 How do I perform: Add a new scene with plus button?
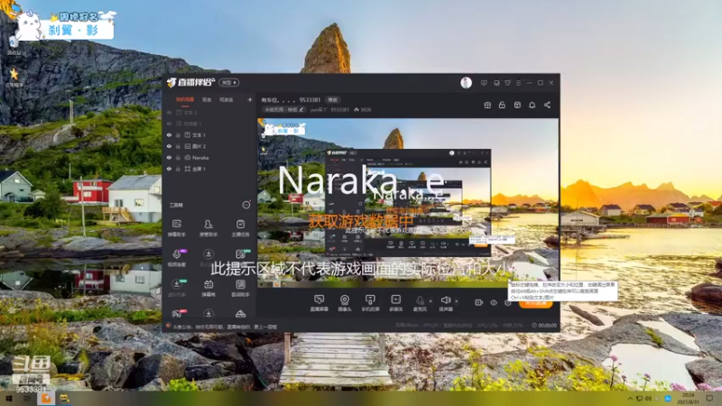pyautogui.click(x=250, y=99)
